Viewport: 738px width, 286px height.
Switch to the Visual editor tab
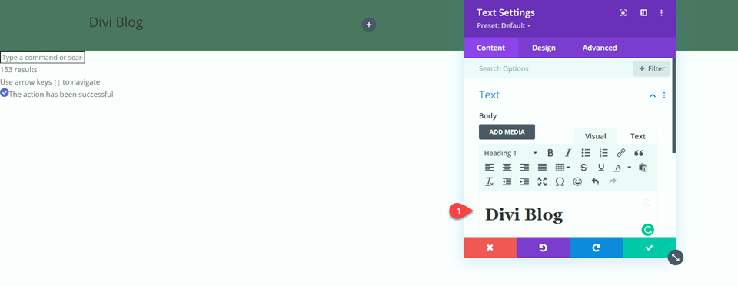coord(595,136)
